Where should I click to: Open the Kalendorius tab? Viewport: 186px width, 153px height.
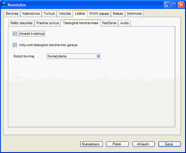point(31,14)
